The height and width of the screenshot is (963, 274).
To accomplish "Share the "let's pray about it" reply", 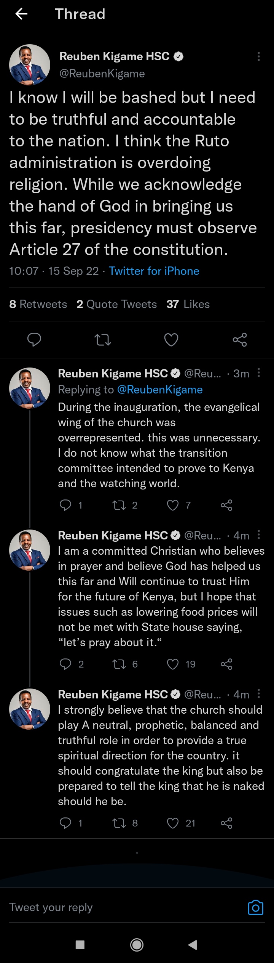I will pyautogui.click(x=226, y=664).
